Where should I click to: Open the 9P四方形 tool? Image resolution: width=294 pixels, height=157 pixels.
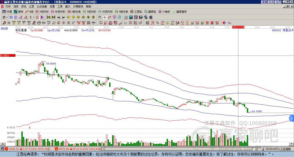[58, 11]
